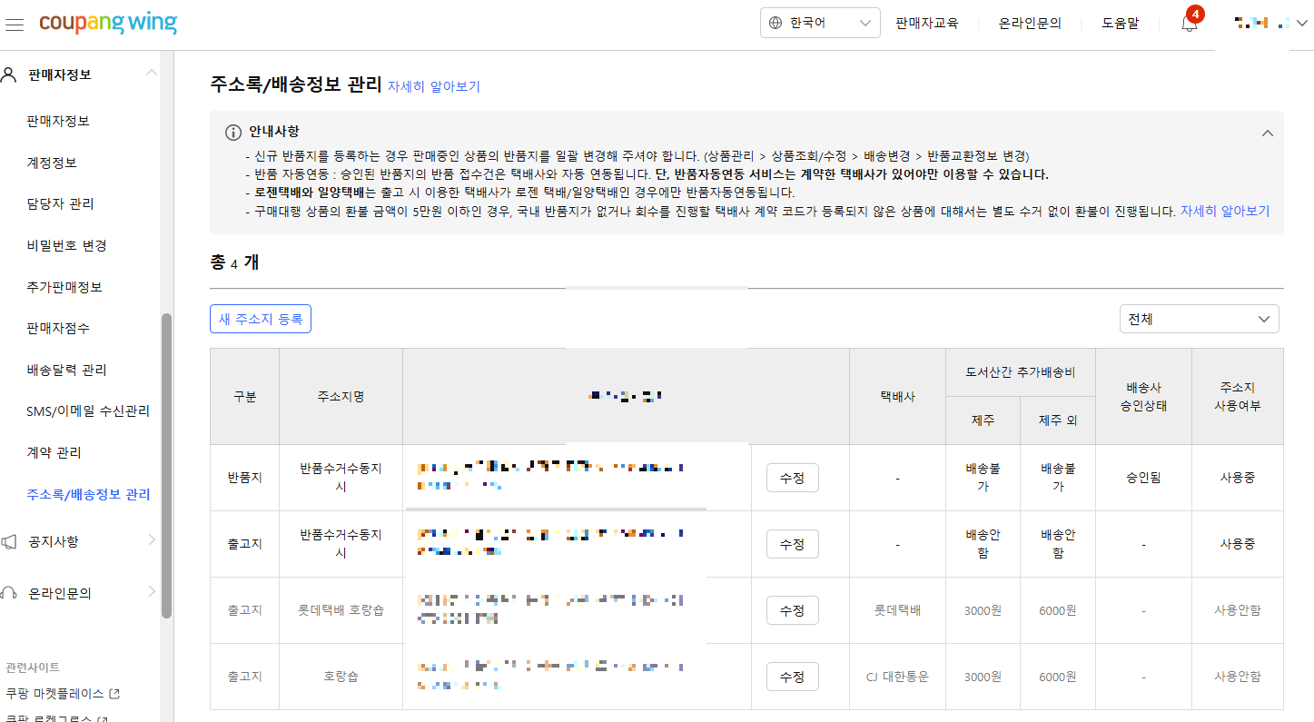Open the 판매자교육 menu

tap(927, 24)
